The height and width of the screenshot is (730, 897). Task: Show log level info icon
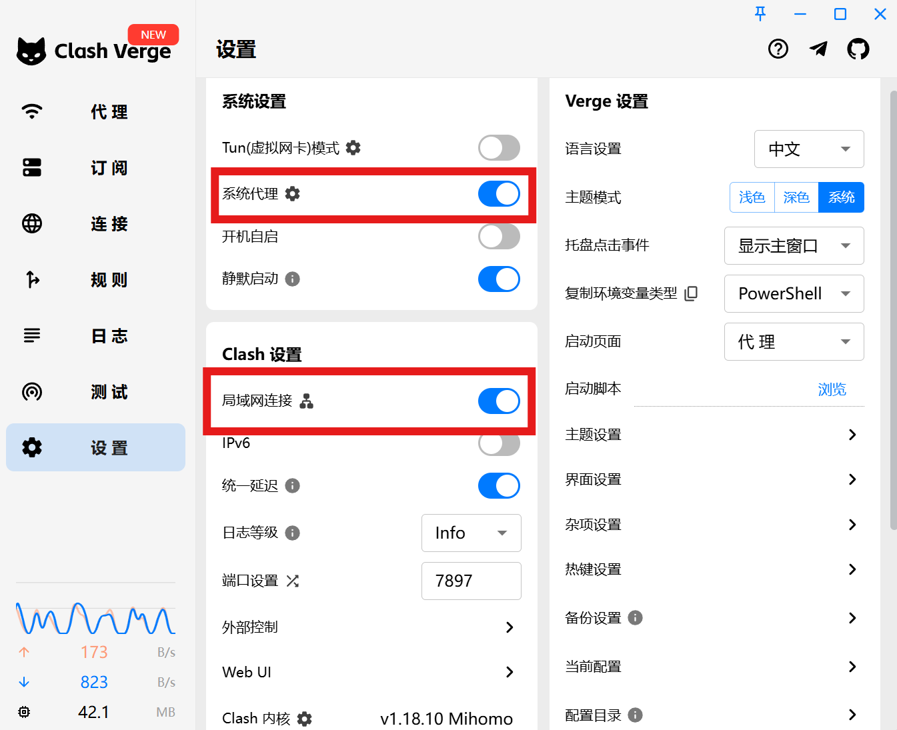292,533
